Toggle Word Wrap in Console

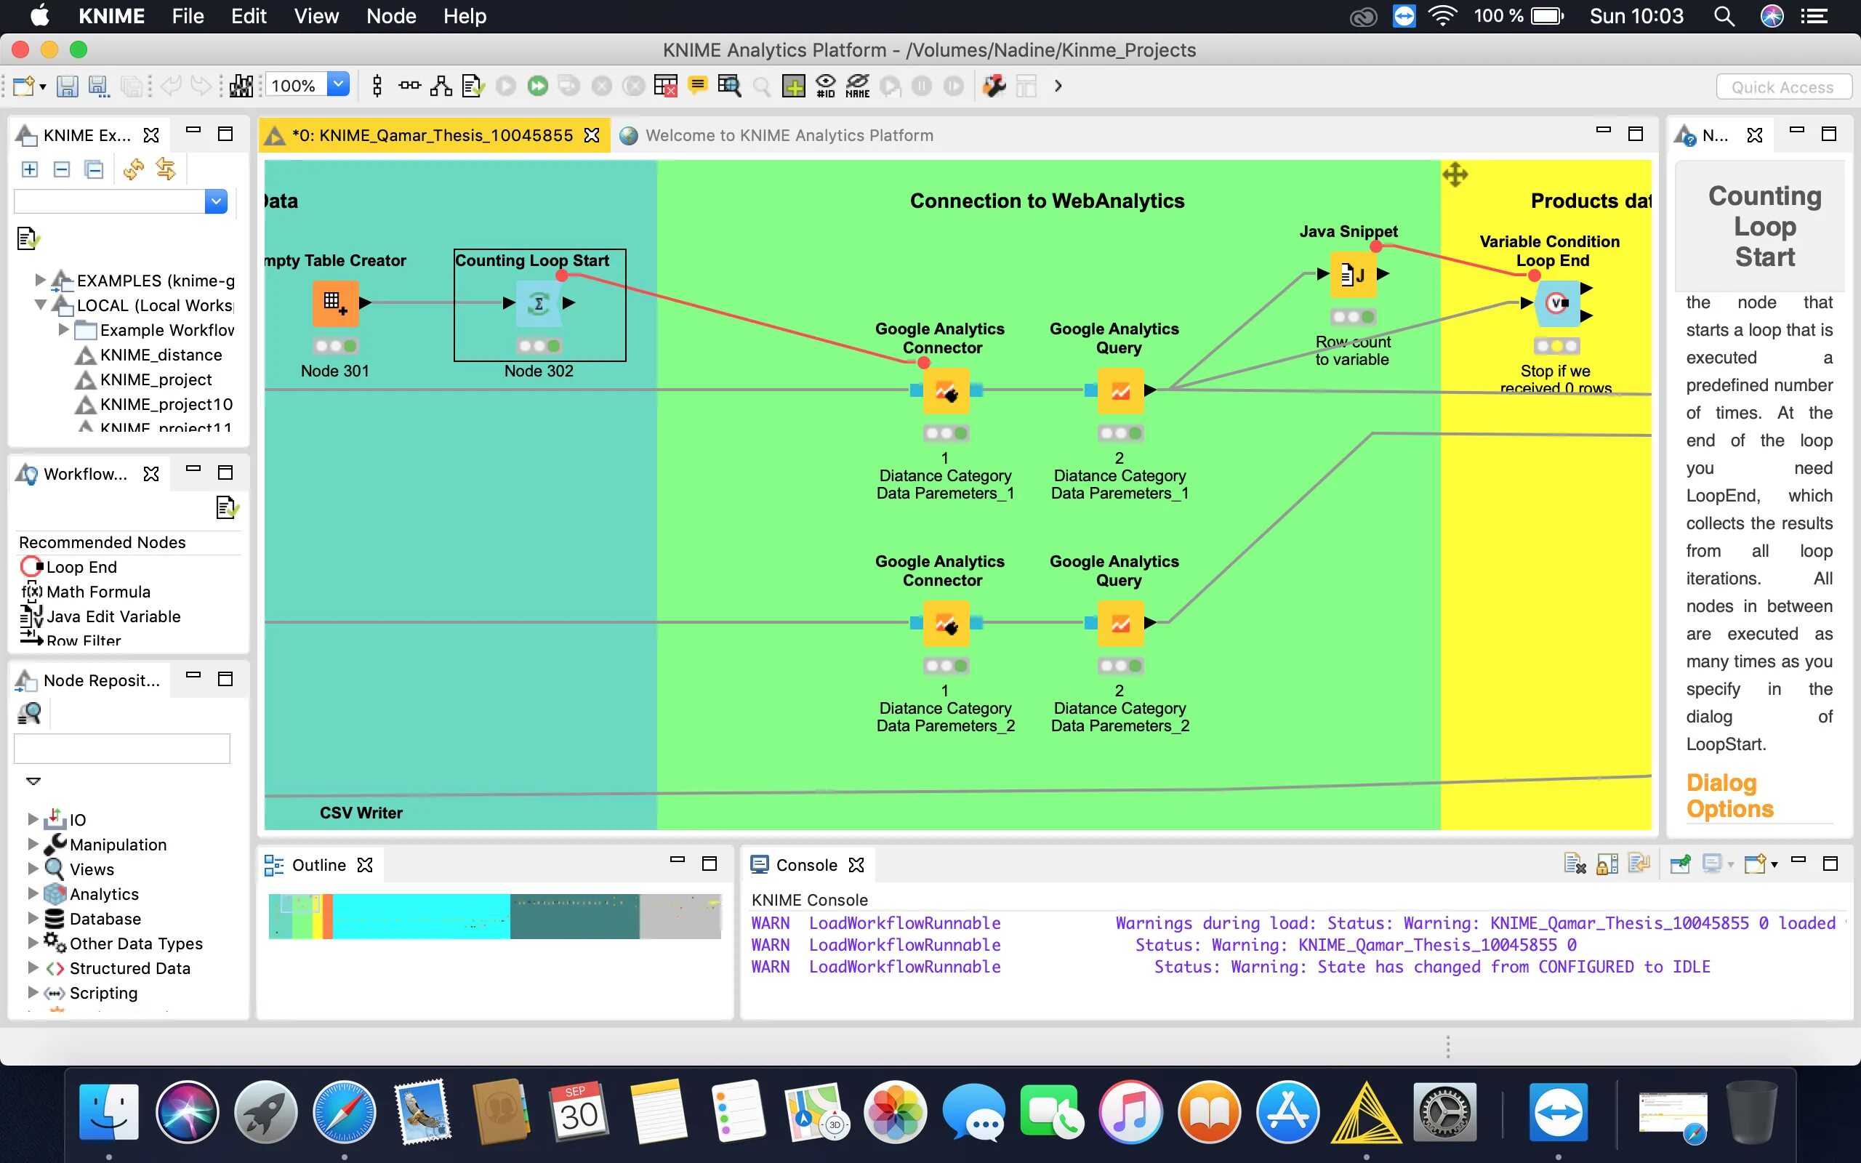point(1638,864)
